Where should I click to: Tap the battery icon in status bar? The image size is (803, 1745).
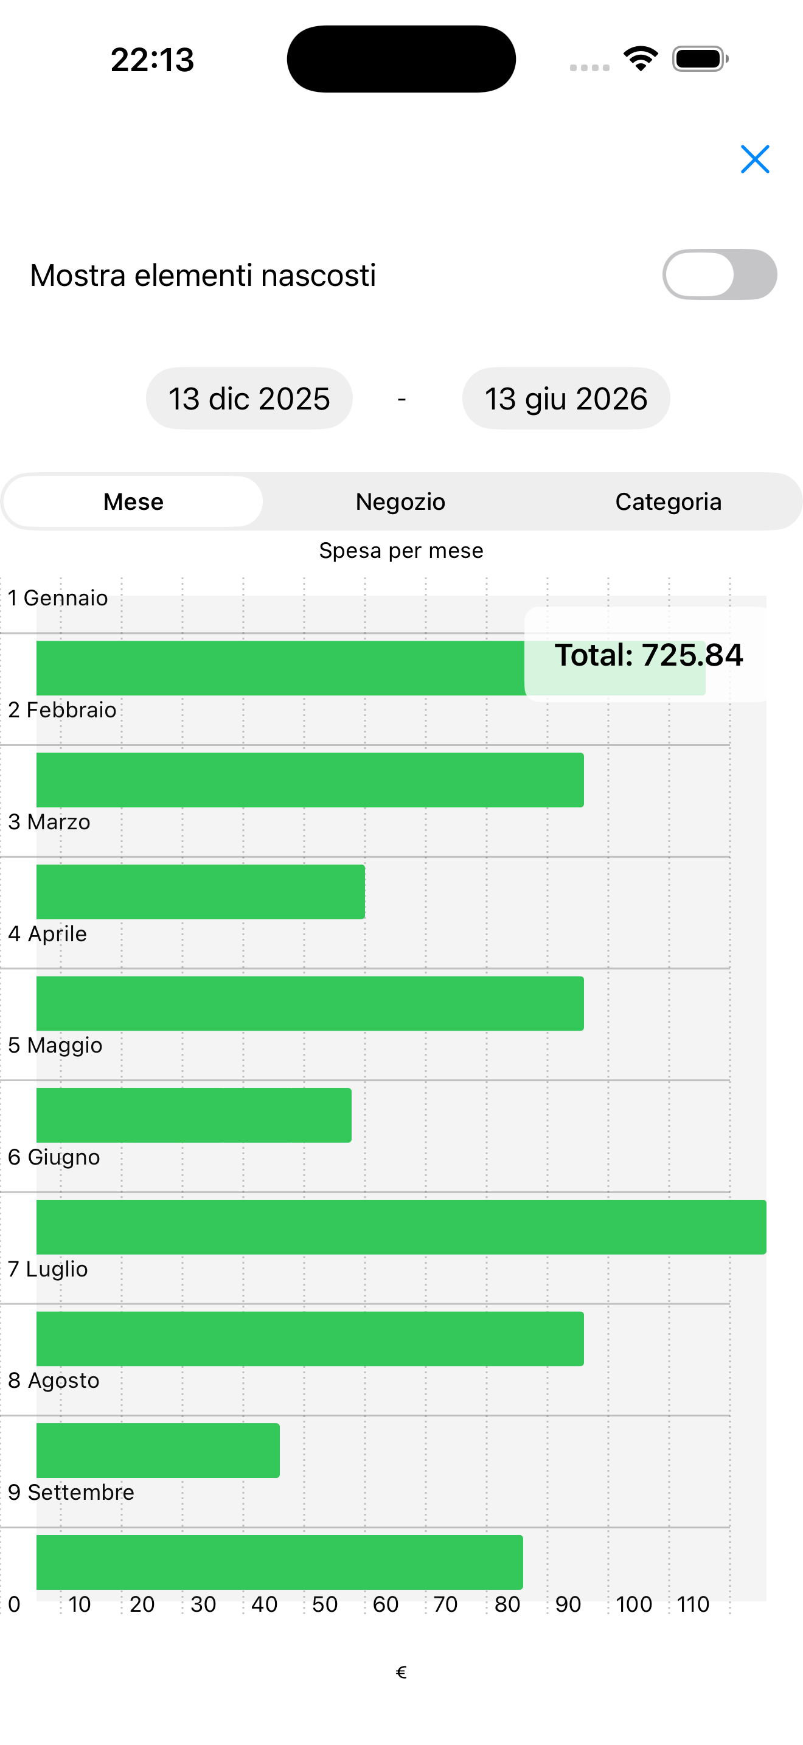tap(700, 59)
